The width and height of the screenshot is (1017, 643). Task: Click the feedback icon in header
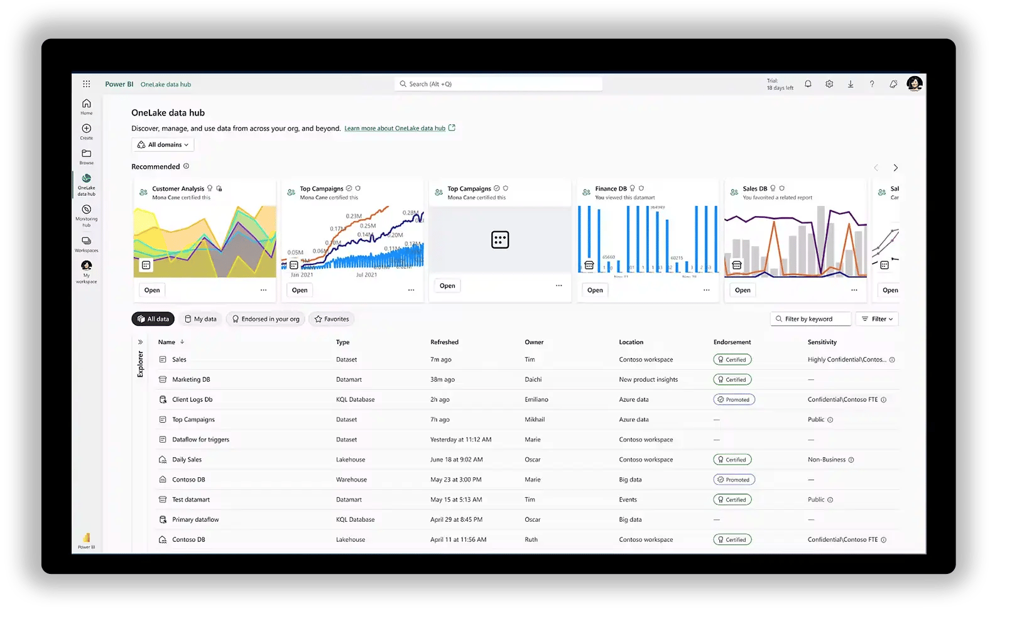(x=893, y=84)
